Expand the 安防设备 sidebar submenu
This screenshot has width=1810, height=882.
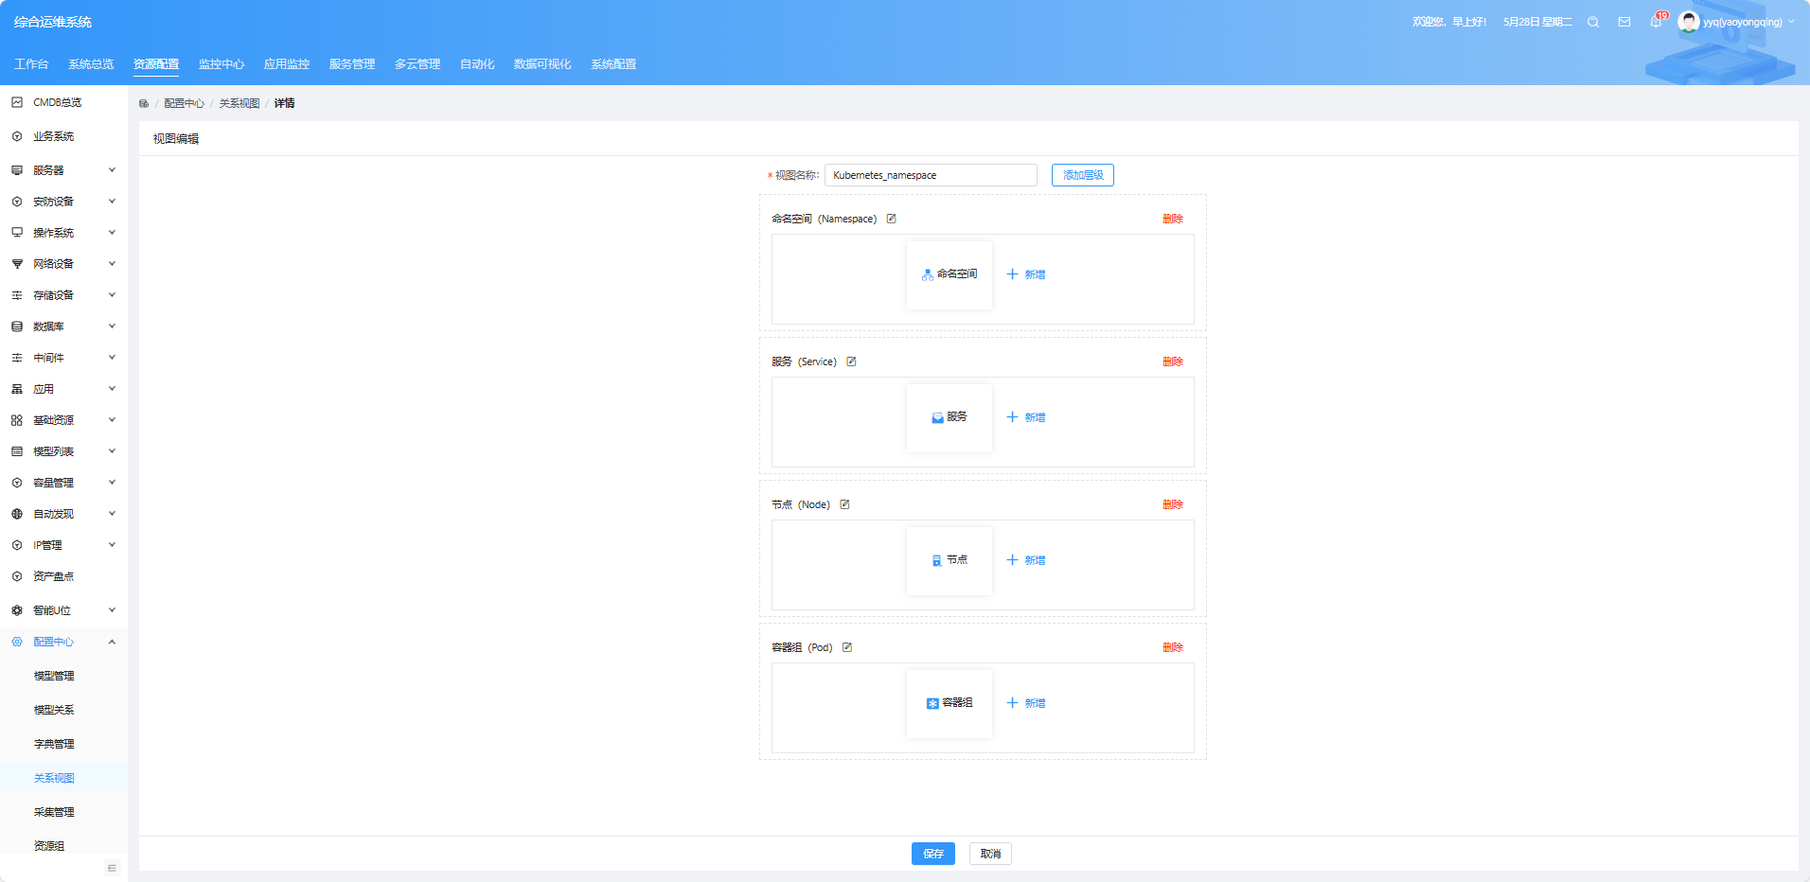(x=112, y=202)
